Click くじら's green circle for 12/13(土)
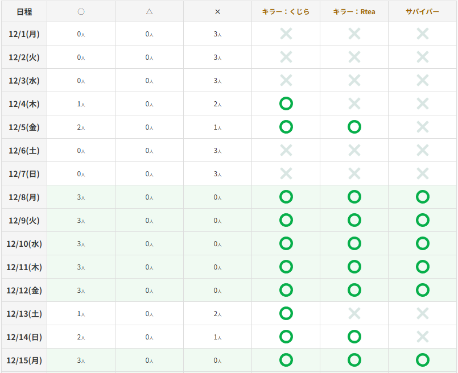 [x=286, y=313]
